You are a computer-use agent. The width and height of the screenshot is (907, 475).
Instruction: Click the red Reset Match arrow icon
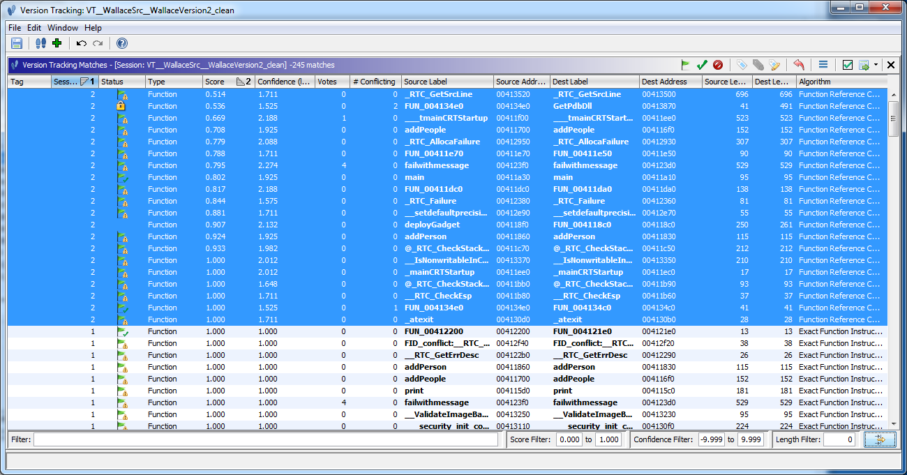coord(799,65)
